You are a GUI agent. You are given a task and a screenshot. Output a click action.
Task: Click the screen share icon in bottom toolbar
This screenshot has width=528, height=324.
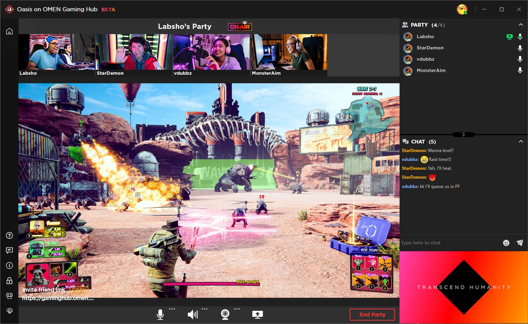pos(257,314)
